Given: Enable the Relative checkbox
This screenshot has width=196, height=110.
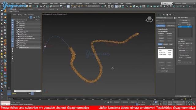Looking at the screenshot, I should (x=186, y=58).
